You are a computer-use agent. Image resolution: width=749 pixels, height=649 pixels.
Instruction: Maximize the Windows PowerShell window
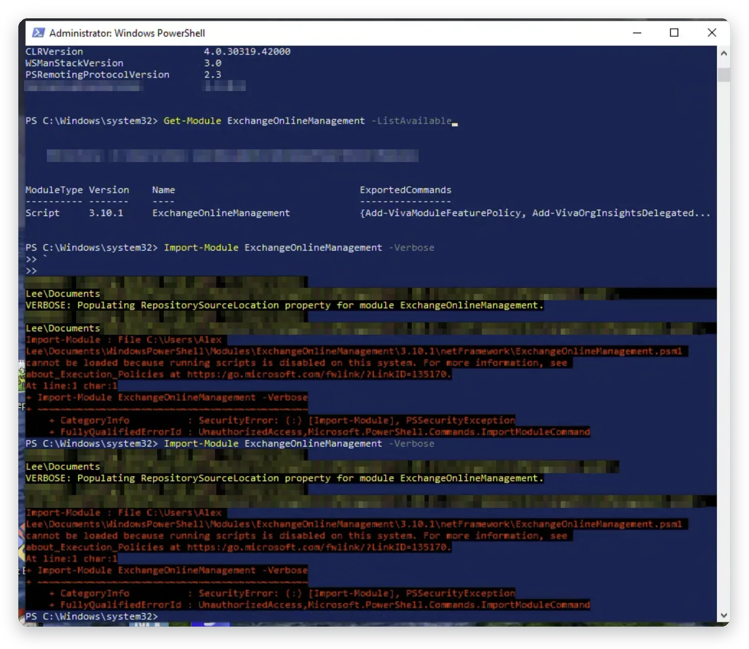(674, 33)
